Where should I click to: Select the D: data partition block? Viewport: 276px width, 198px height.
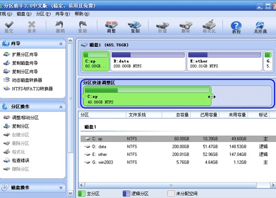pos(148,61)
